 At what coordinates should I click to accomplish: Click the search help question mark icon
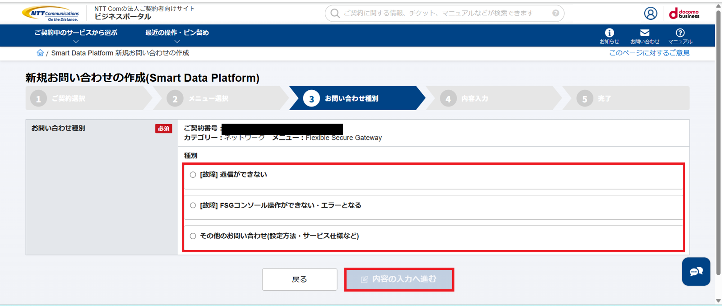(555, 13)
